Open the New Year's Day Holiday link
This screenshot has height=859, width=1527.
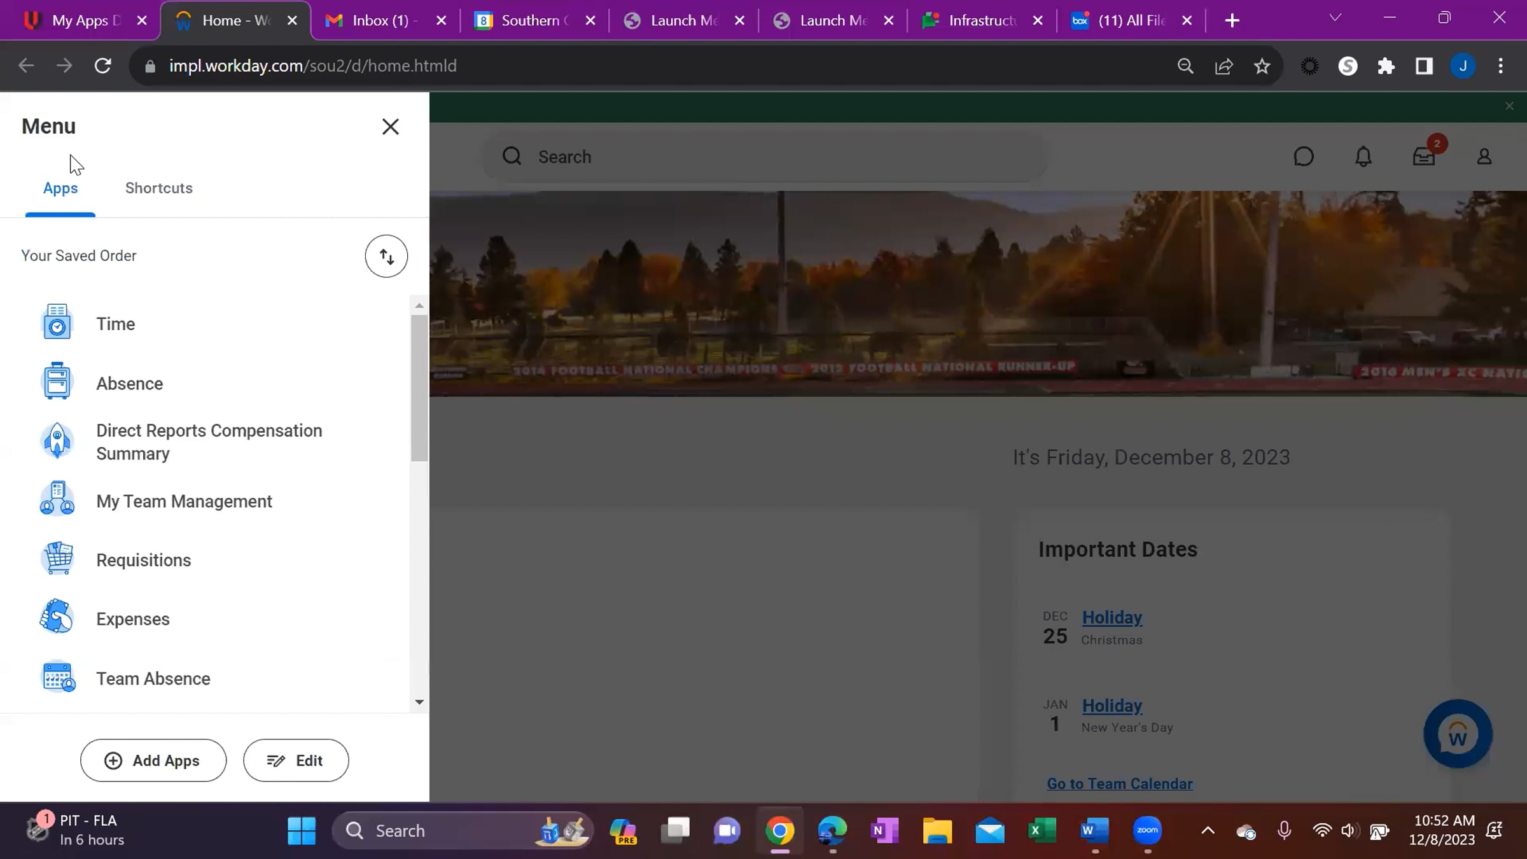pos(1112,706)
